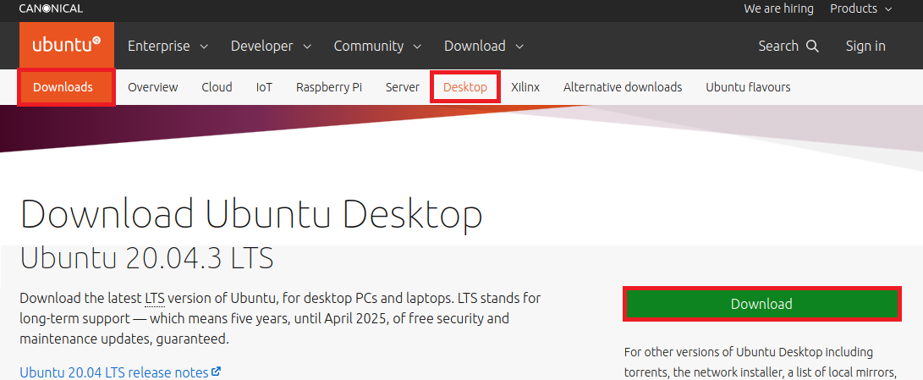Image resolution: width=923 pixels, height=380 pixels.
Task: Click external link icon beside release notes
Action: (216, 372)
